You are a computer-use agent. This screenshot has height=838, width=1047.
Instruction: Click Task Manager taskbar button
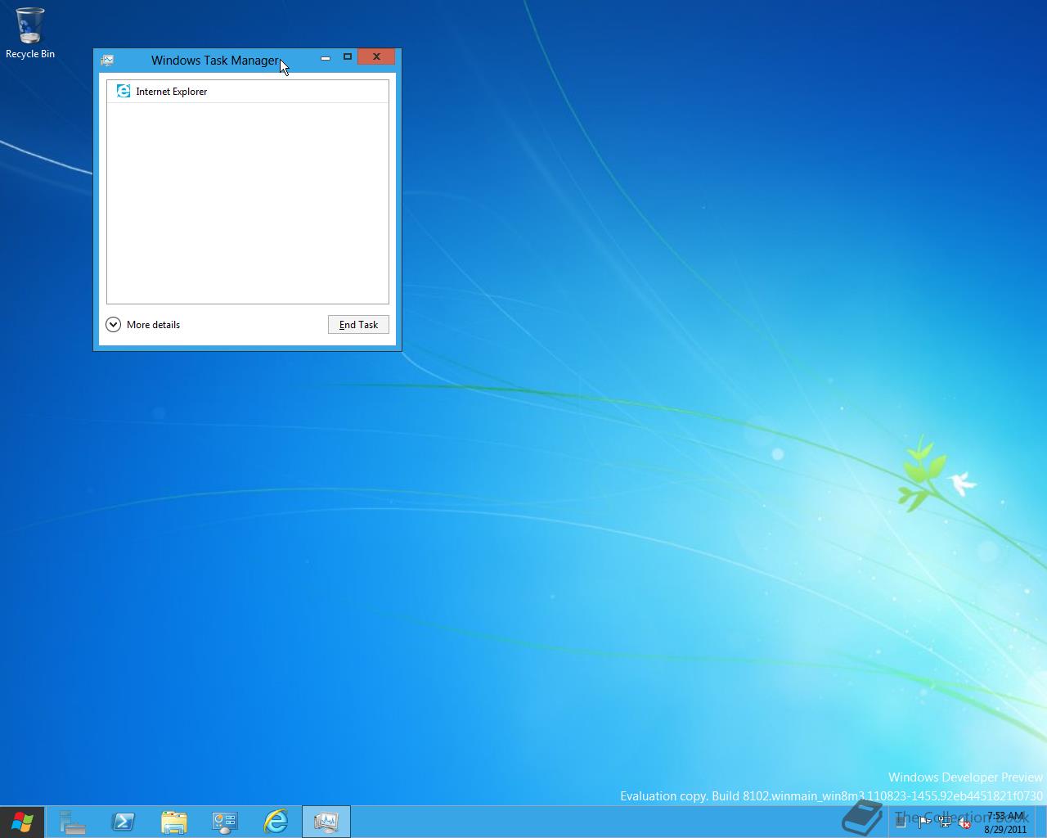[x=326, y=822]
